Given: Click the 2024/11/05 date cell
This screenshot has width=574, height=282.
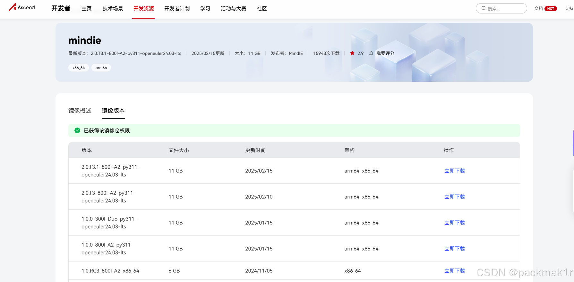Looking at the screenshot, I should (259, 271).
